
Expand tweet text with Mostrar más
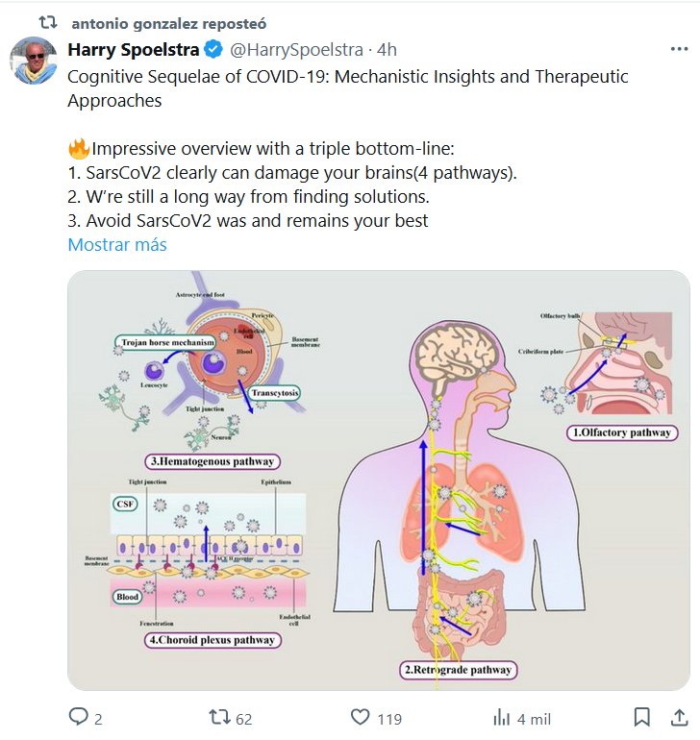tap(117, 245)
